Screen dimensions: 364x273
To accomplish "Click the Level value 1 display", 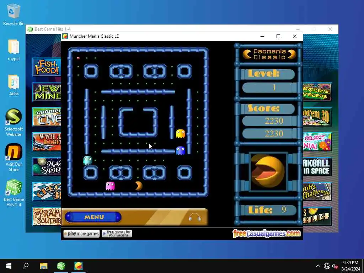I will pyautogui.click(x=269, y=88).
